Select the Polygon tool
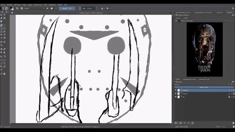 (1, 32)
